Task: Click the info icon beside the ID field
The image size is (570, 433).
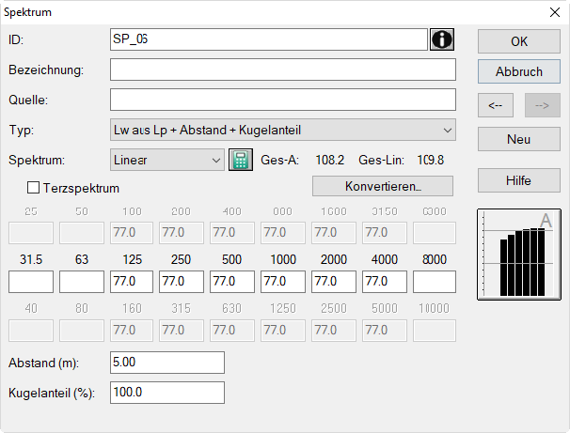Action: 442,39
